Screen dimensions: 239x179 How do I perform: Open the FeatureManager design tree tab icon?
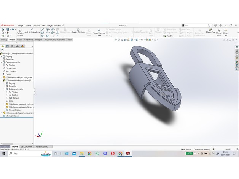pyautogui.click(x=3, y=46)
